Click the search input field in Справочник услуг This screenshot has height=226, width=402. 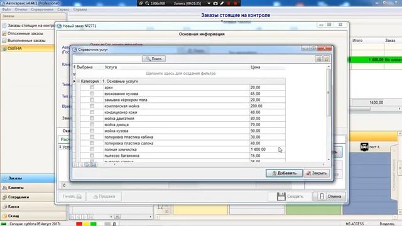107,58
